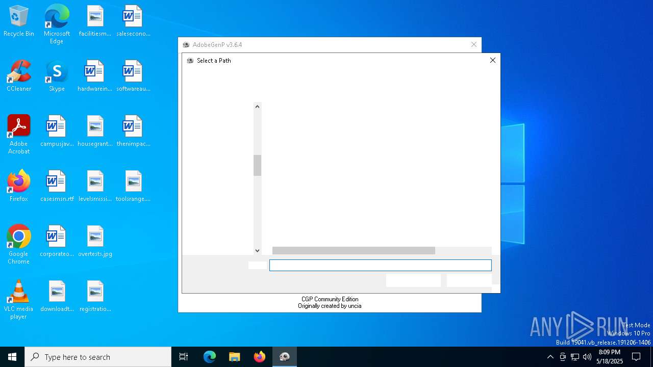Open Microsoft Edge from the taskbar

pos(210,357)
